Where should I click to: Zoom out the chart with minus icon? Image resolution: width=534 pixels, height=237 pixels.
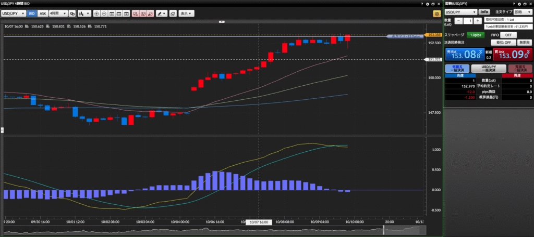[104, 13]
